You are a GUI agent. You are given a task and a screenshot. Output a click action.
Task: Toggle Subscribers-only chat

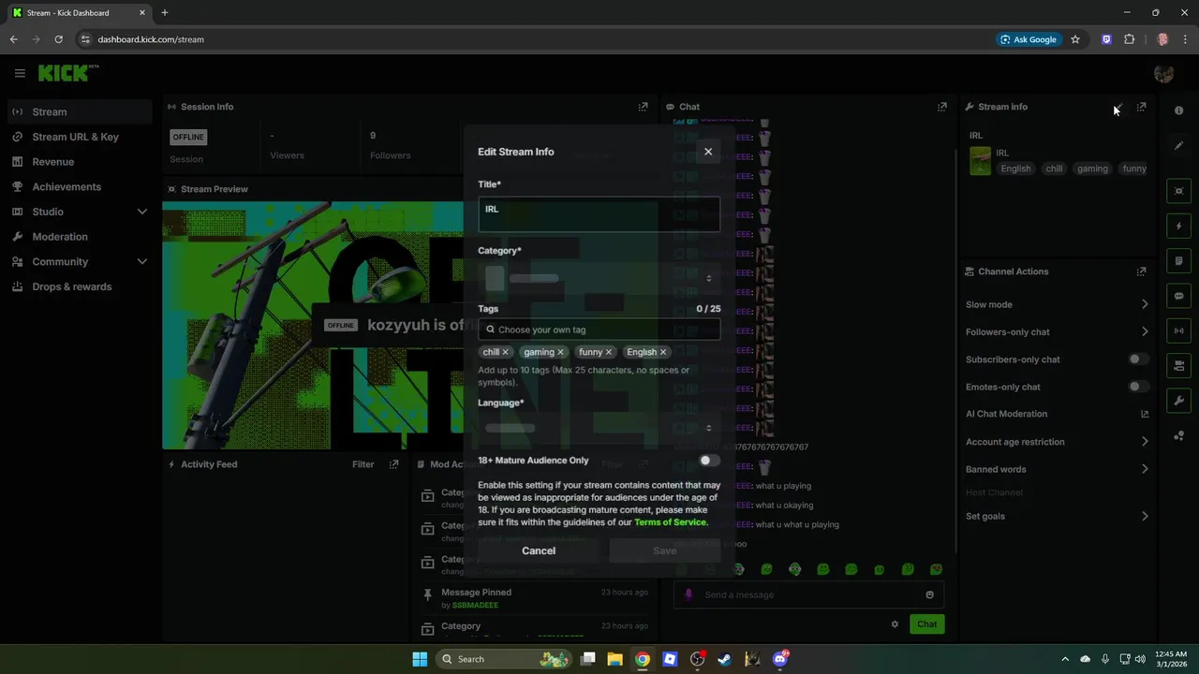tap(1138, 359)
